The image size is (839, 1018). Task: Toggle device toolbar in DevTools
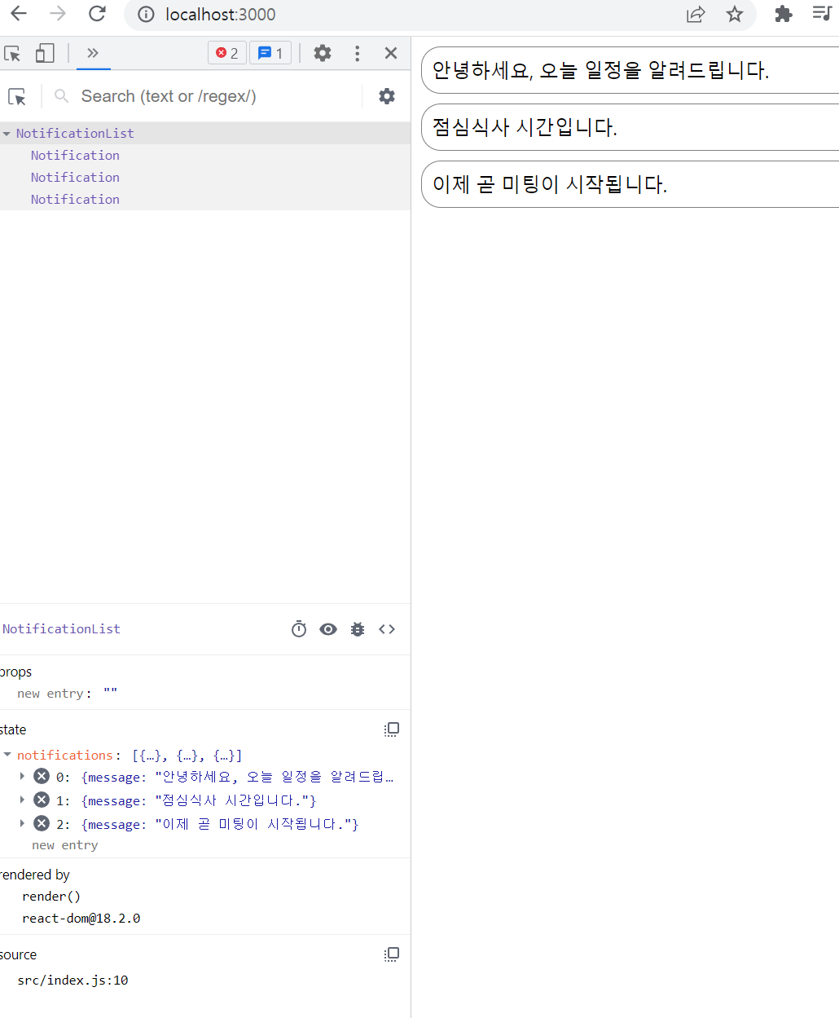point(45,53)
